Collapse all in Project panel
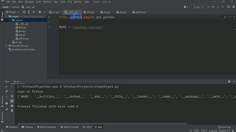The width and height of the screenshot is (236, 132). pyautogui.click(x=34, y=12)
